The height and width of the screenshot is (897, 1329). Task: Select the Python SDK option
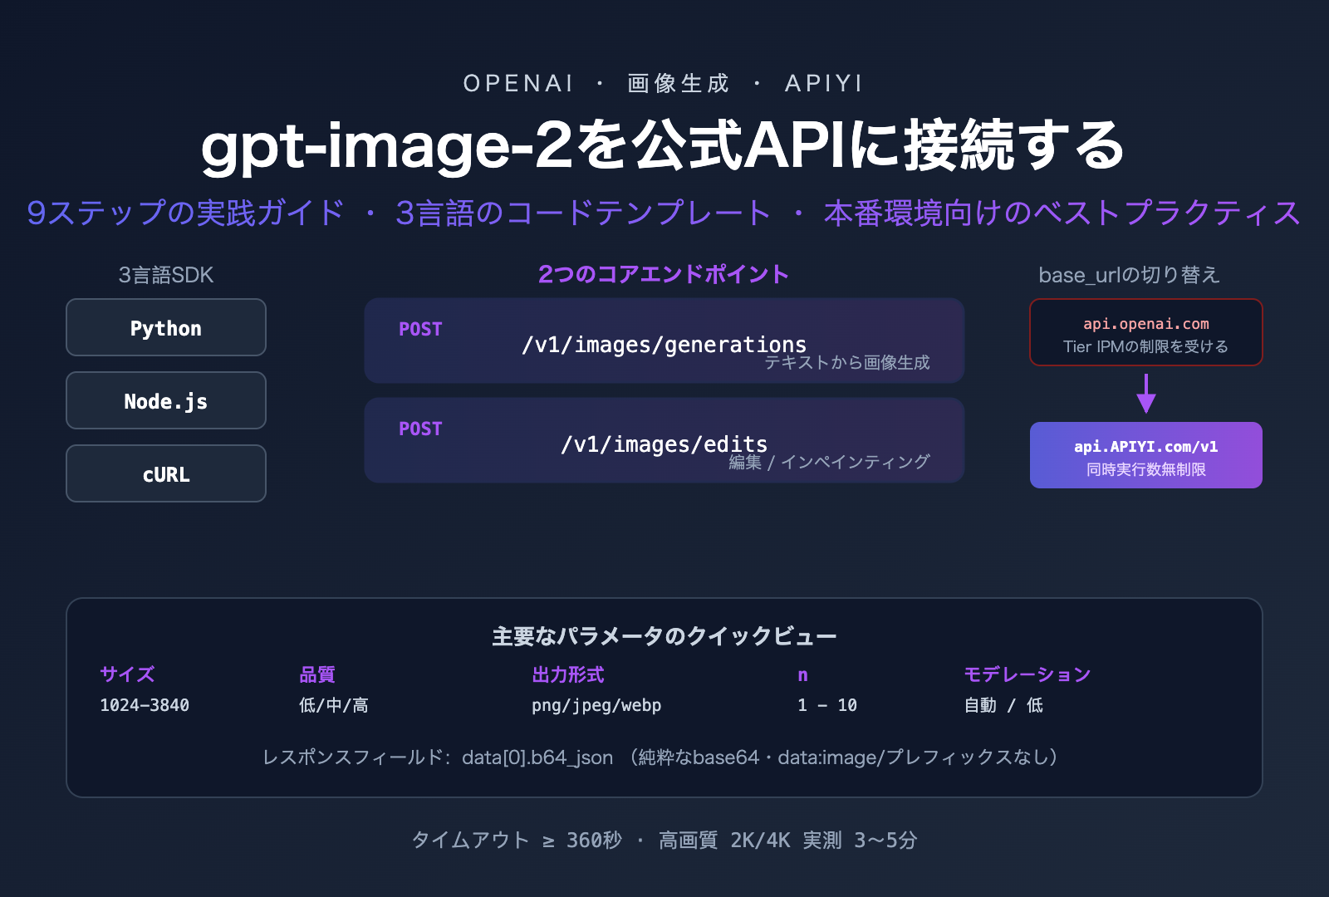pyautogui.click(x=165, y=327)
